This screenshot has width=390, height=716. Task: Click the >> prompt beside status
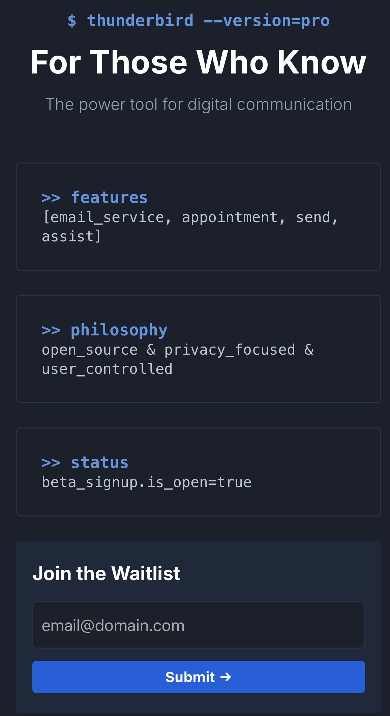tap(51, 463)
